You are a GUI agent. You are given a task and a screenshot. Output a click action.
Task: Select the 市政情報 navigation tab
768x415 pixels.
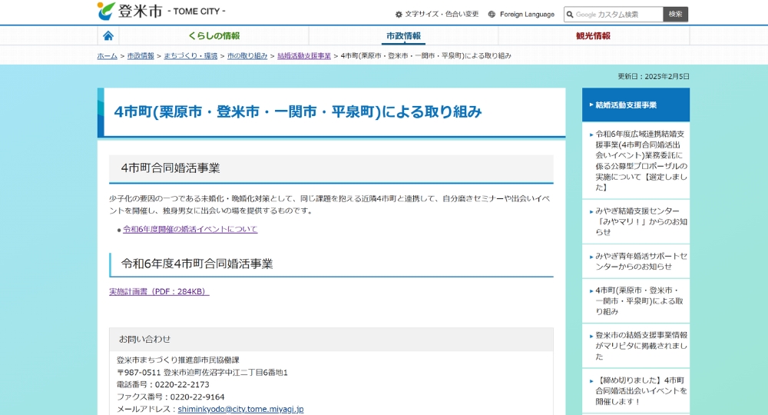[403, 36]
